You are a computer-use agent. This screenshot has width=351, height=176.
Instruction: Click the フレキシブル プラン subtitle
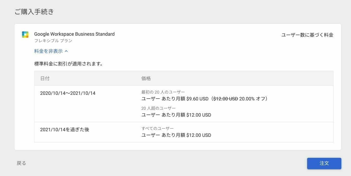53,41
